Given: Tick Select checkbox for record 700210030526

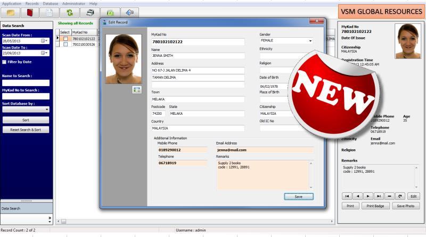Looking at the screenshot, I should point(65,45).
